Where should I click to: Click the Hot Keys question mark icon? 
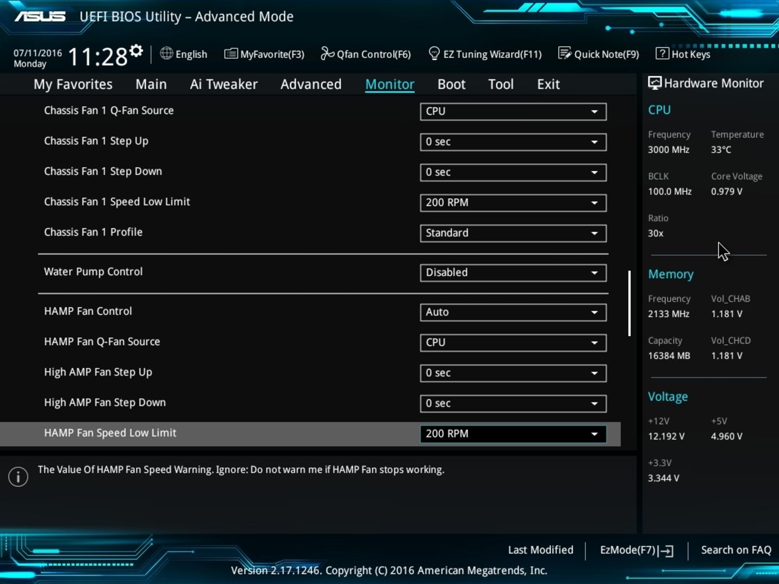point(662,53)
